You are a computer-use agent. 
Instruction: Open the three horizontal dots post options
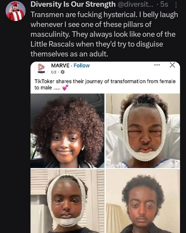[x=157, y=65]
